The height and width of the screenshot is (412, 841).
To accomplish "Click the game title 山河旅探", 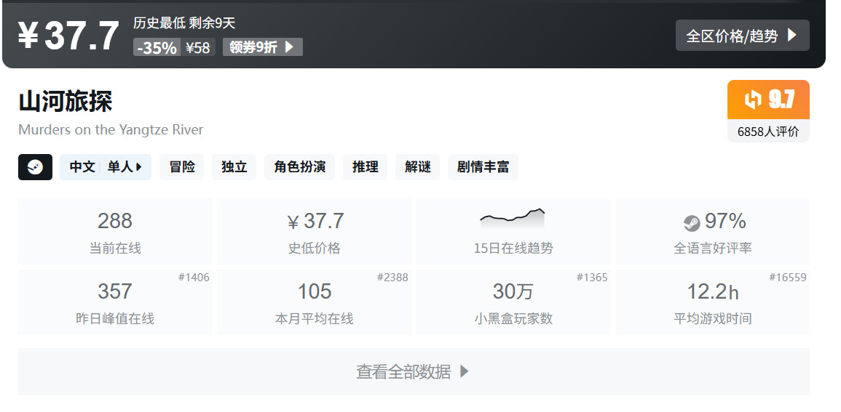I will pos(66,101).
